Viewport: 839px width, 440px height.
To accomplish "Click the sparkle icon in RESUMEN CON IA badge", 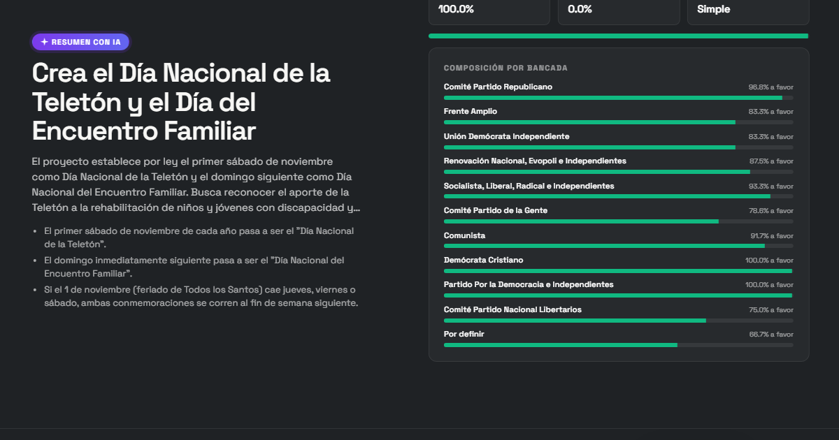I will (x=45, y=42).
